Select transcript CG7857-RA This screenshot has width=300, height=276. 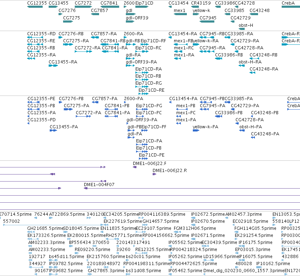point(104,34)
